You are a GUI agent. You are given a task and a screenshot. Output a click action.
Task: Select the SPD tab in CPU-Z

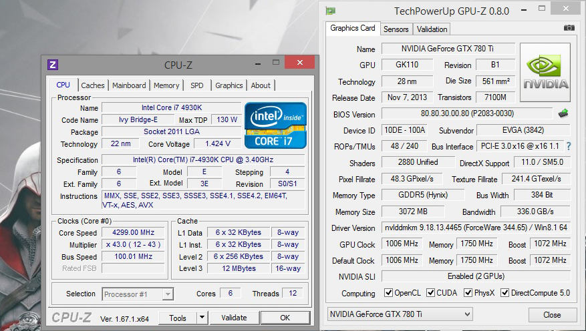click(197, 85)
